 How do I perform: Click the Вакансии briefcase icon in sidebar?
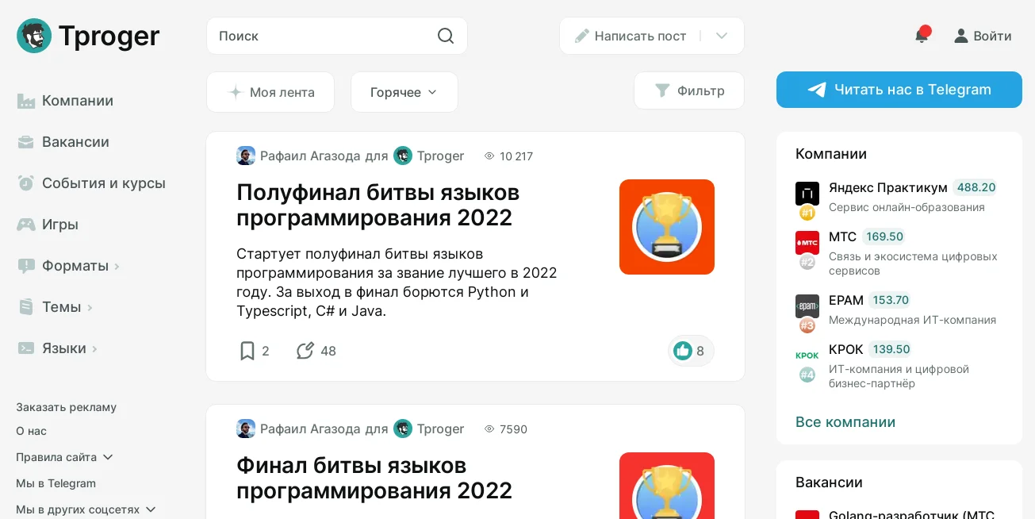26,142
